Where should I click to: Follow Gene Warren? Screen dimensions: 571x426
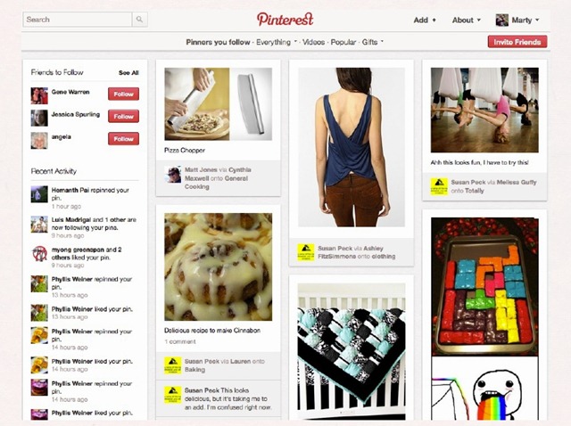123,94
